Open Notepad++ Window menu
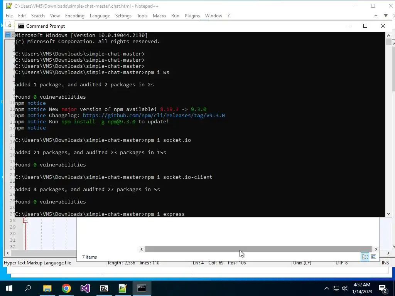The image size is (395, 296). (214, 15)
